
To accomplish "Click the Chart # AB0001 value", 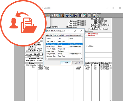I will tap(101, 19).
